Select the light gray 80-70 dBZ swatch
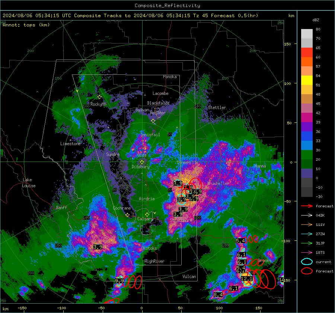The height and width of the screenshot is (313, 335). [307, 34]
